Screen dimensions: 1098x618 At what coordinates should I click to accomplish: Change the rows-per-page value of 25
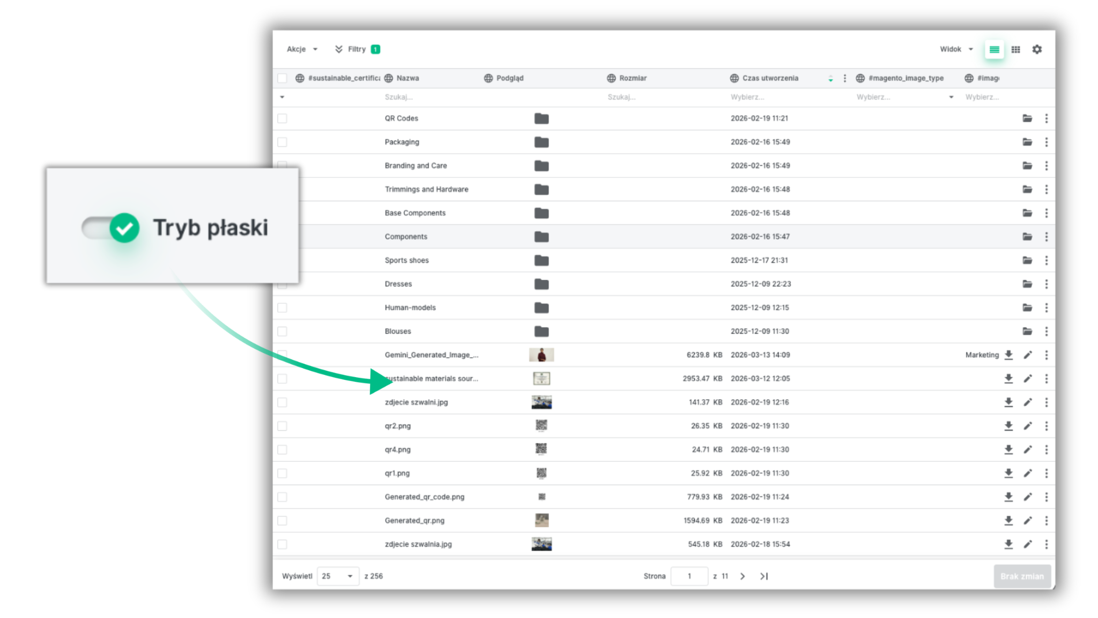click(x=337, y=576)
